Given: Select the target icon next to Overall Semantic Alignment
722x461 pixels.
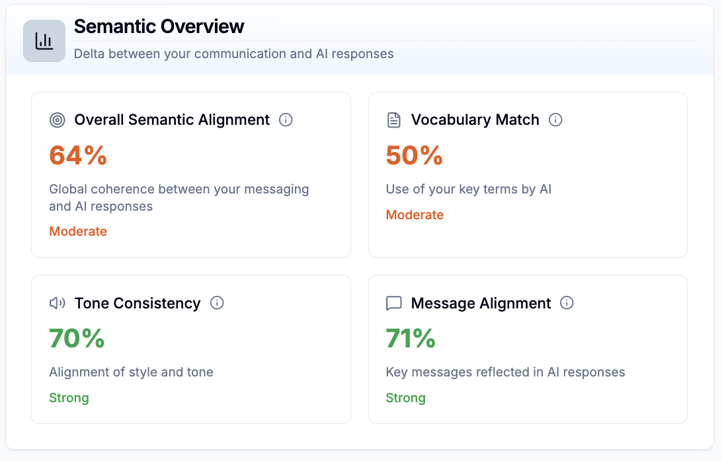Looking at the screenshot, I should [58, 120].
